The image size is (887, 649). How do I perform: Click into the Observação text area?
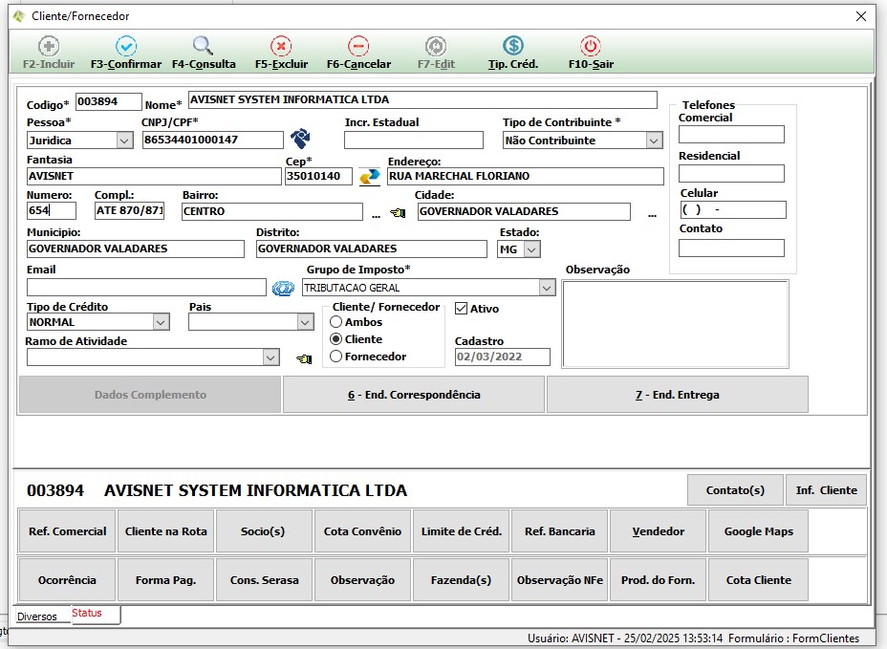tap(675, 324)
